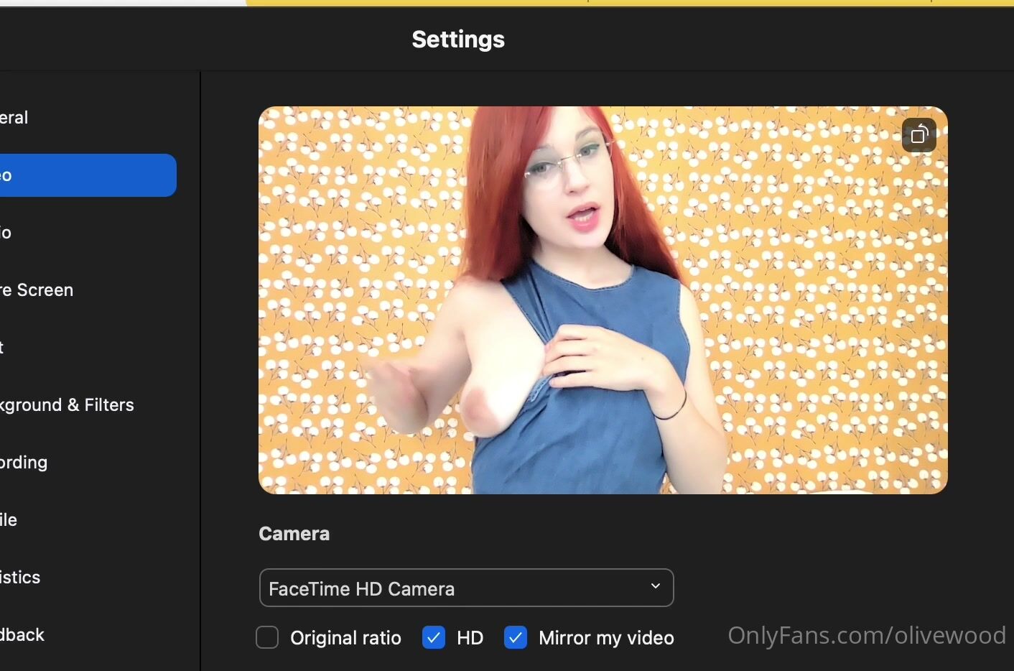View the Statistics settings section
The image size is (1014, 671).
click(x=21, y=578)
